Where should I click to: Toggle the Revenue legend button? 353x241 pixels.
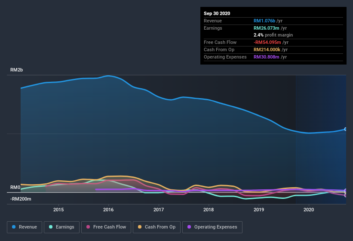[x=25, y=227]
